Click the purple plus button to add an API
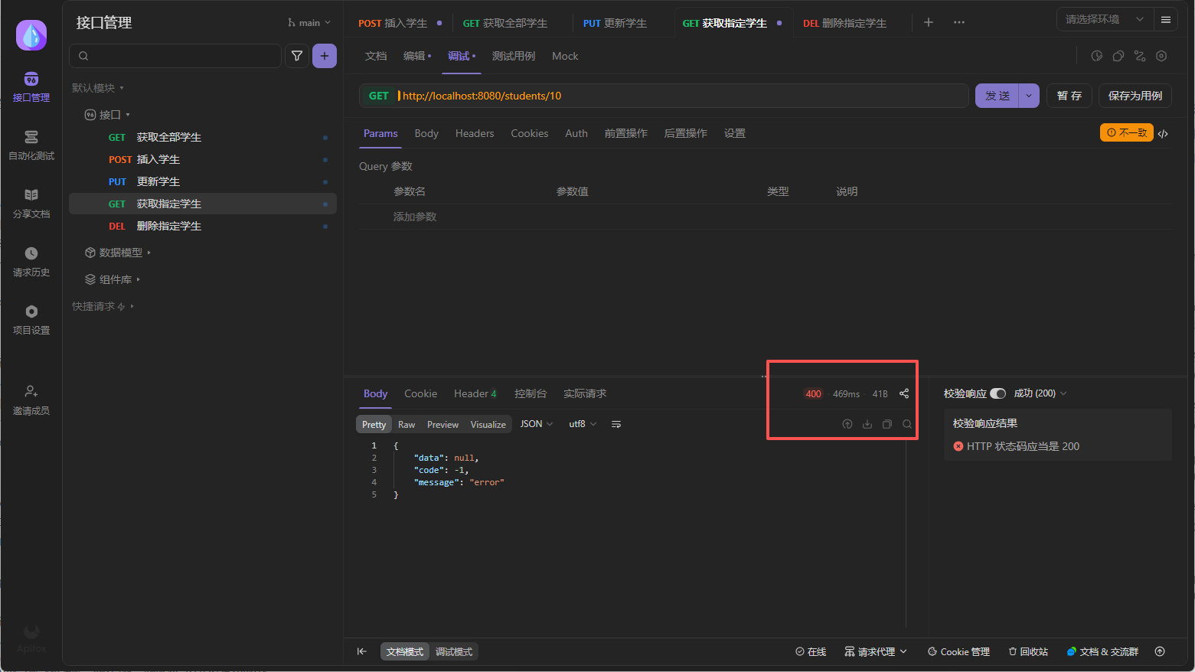1195x672 pixels. [x=325, y=56]
